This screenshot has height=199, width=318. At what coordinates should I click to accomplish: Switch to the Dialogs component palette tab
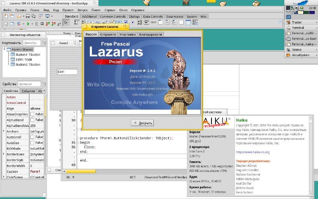(x=134, y=17)
